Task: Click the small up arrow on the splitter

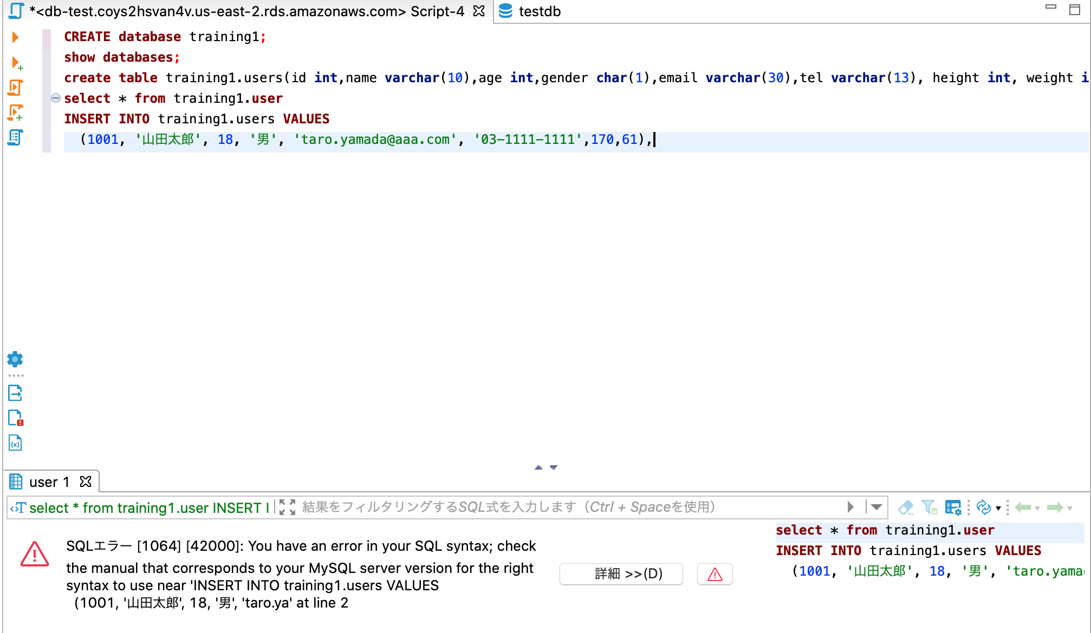Action: (538, 467)
